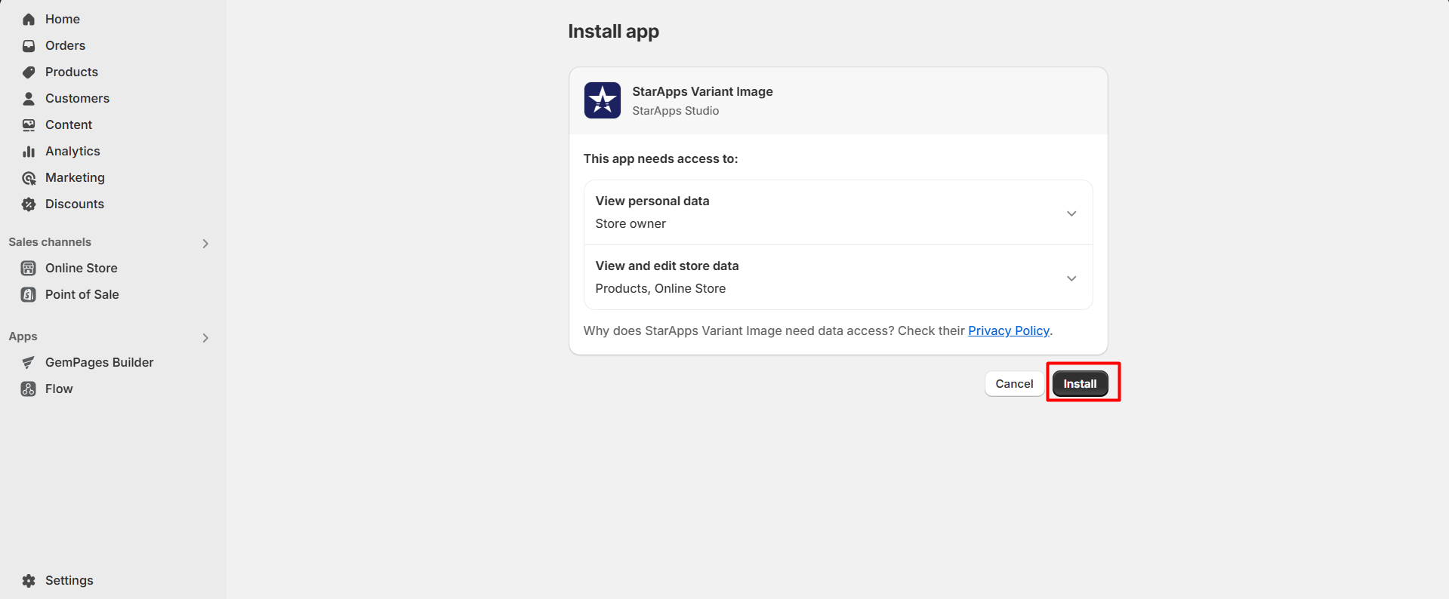This screenshot has height=599, width=1449.
Task: Click the Discounts icon
Action: [x=28, y=204]
